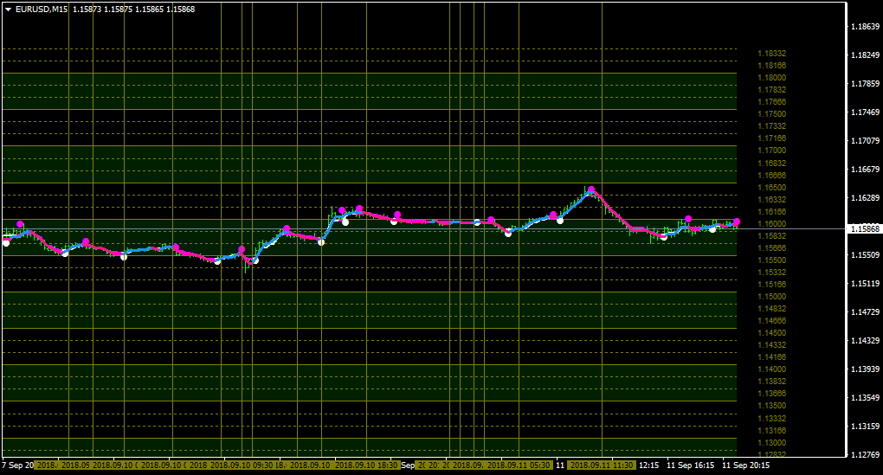This screenshot has width=883, height=475.
Task: Select the 1.16166 level label
Action: (x=772, y=212)
